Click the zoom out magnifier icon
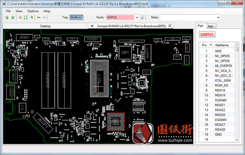Viewport: 245px width, 155px height. (20, 17)
